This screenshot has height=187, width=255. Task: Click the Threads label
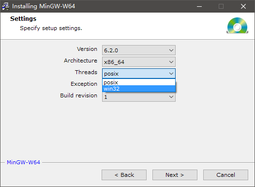tap(86, 72)
